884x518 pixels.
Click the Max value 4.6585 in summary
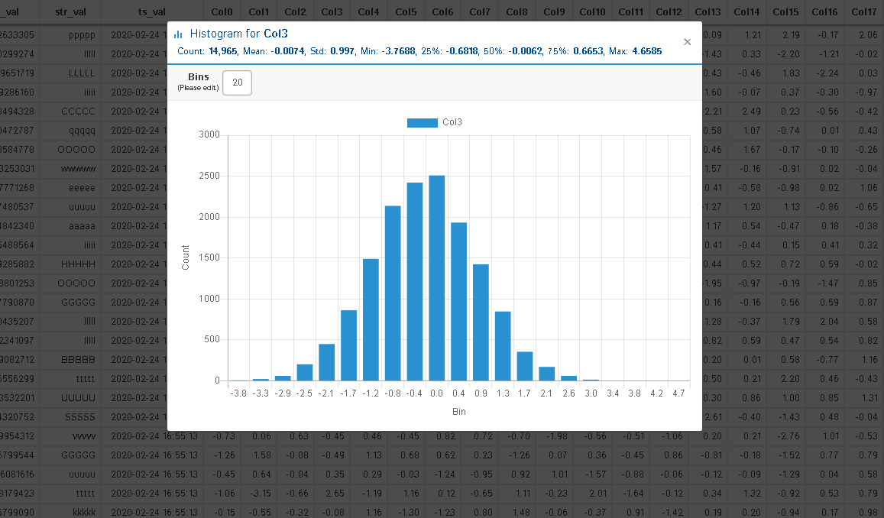click(x=646, y=51)
